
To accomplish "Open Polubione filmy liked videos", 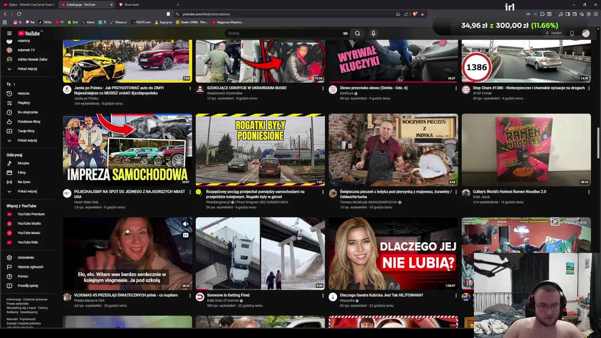I will (x=29, y=122).
